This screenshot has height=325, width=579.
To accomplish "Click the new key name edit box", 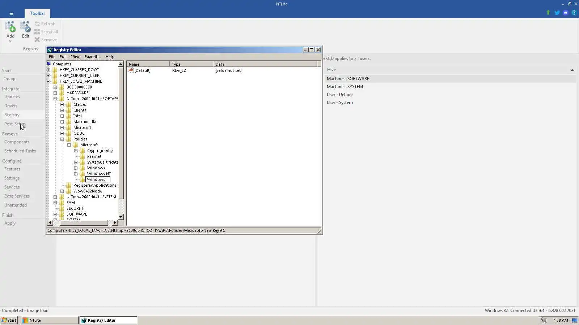I will tap(98, 179).
